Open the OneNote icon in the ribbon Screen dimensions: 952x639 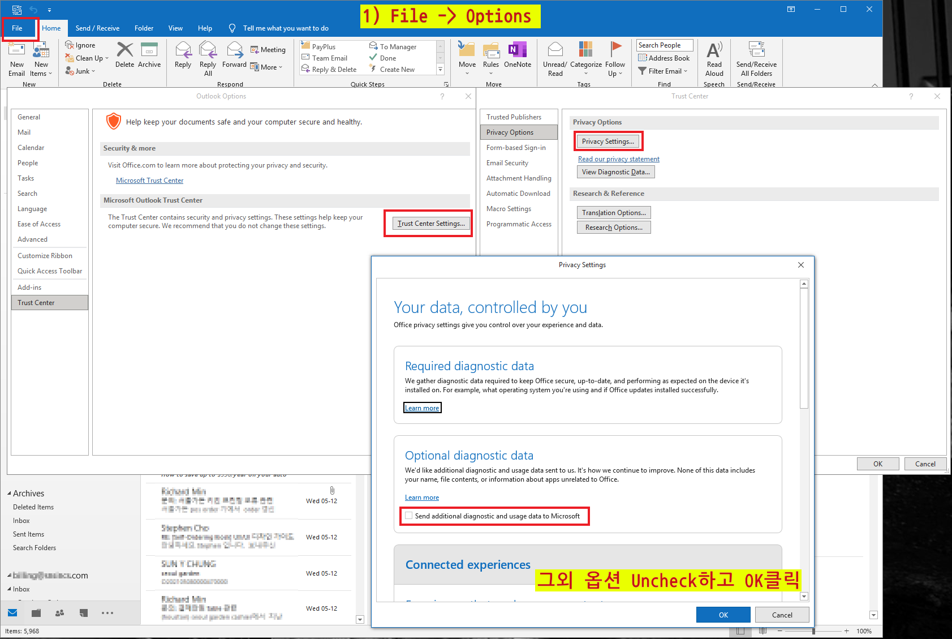518,50
